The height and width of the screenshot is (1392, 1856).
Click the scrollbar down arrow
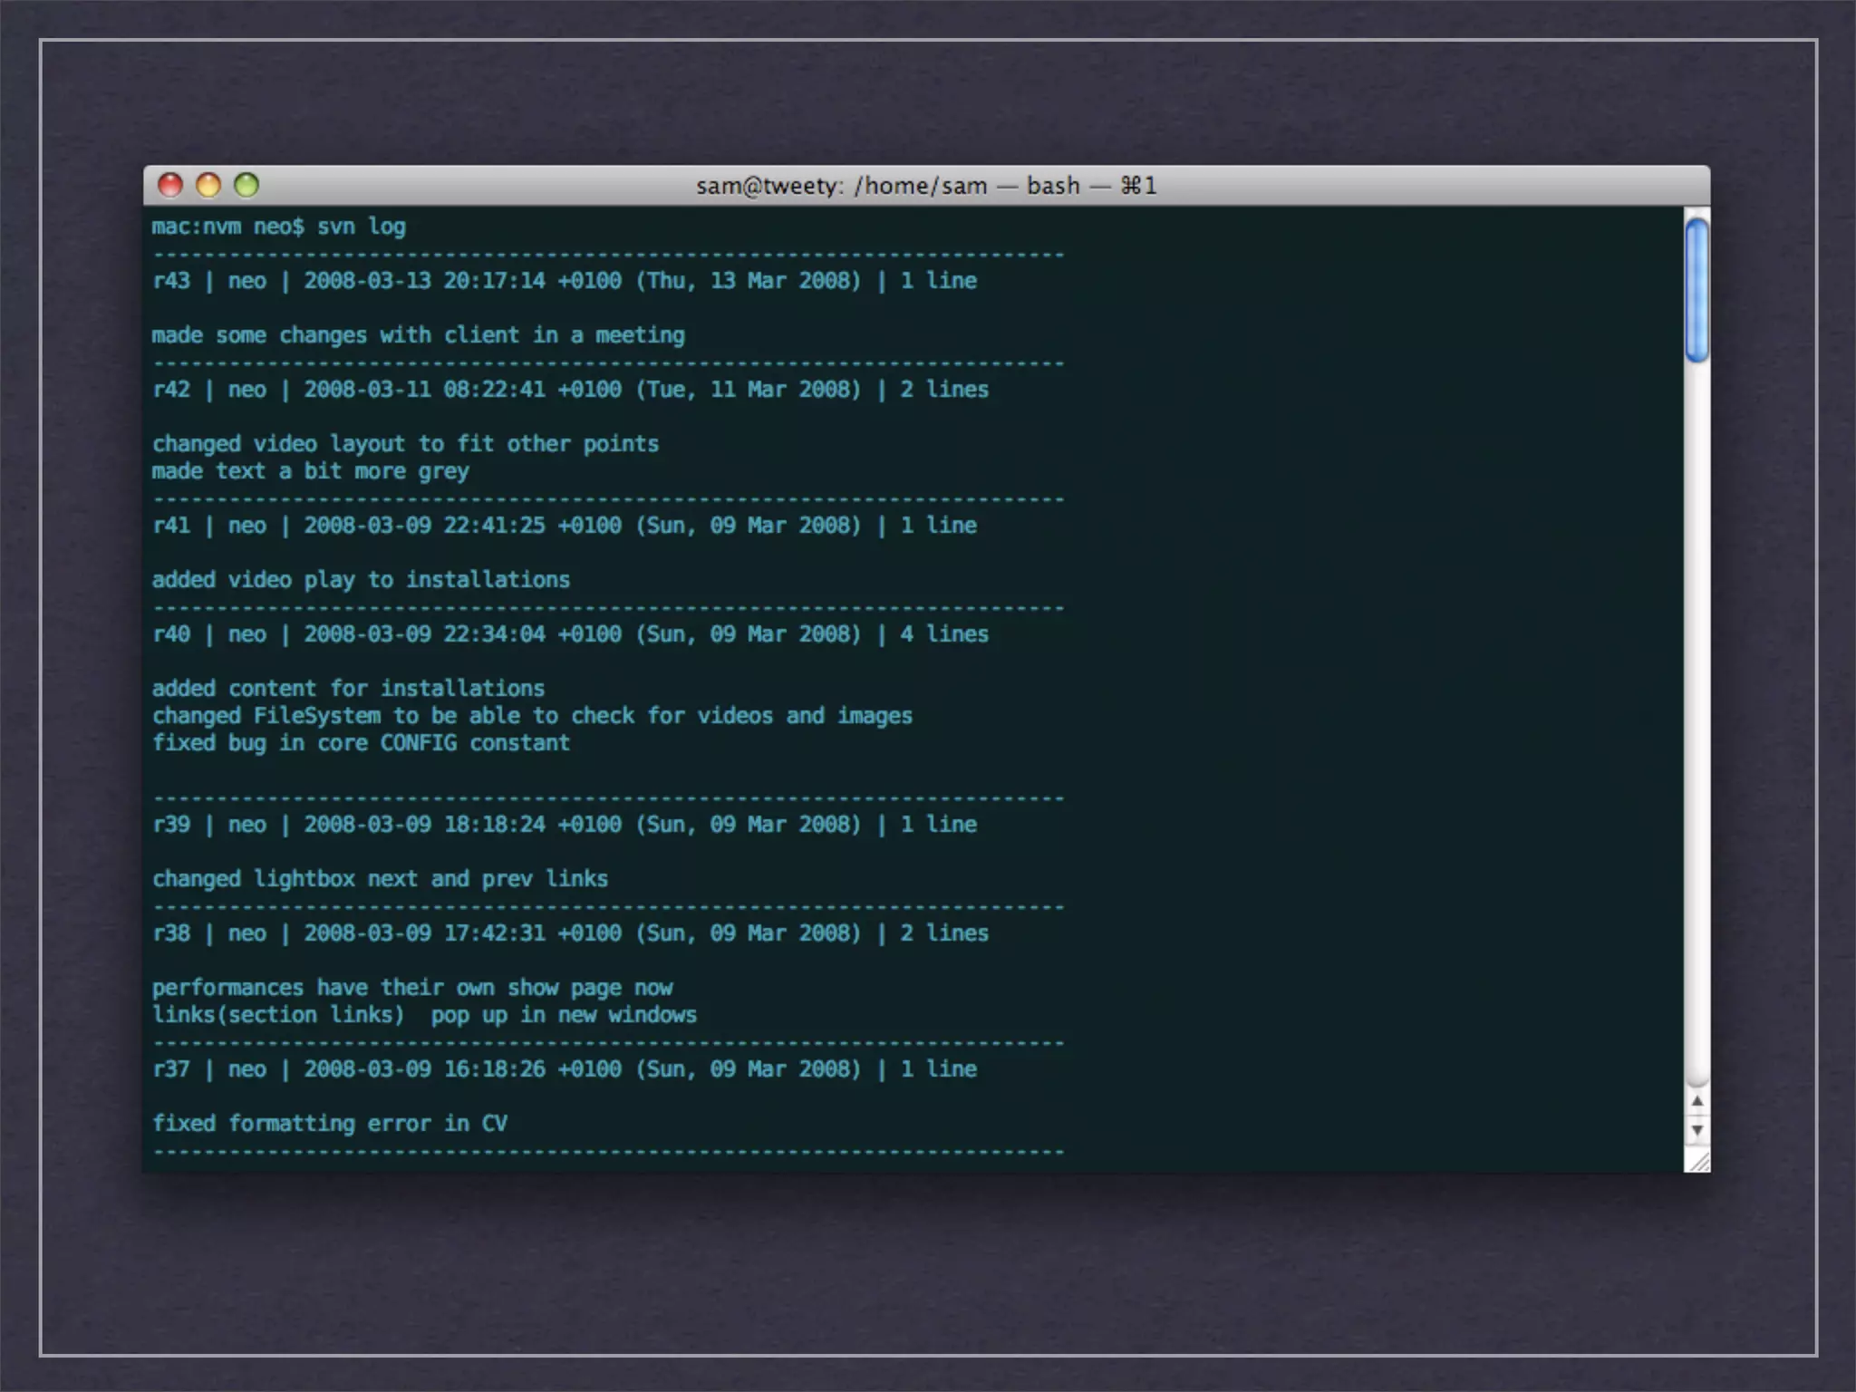[x=1696, y=1130]
